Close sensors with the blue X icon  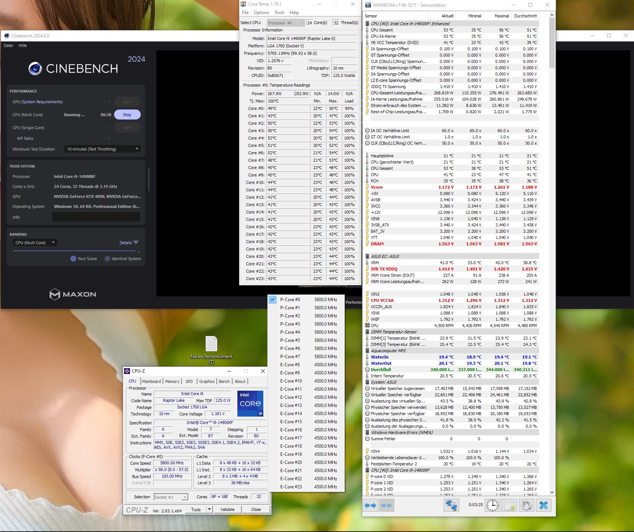pyautogui.click(x=543, y=505)
